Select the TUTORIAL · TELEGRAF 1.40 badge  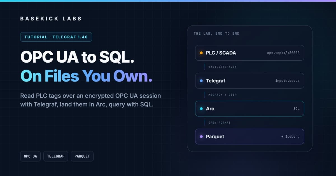click(56, 37)
